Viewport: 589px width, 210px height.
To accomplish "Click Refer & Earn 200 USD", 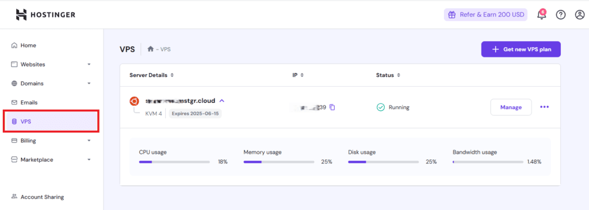I will [485, 15].
